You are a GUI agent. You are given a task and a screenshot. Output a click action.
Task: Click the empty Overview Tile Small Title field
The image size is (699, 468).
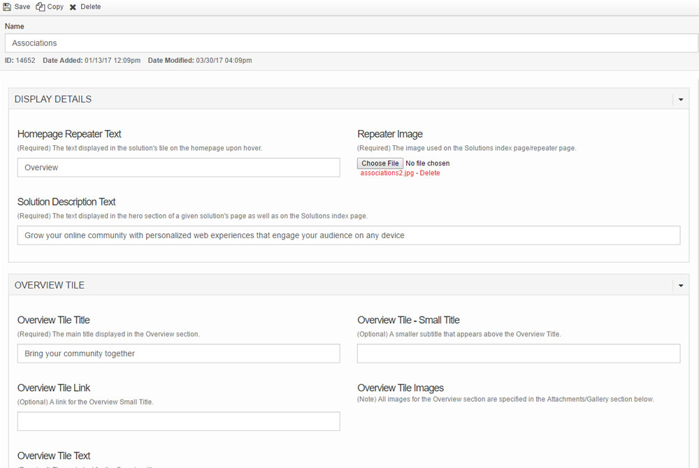pyautogui.click(x=518, y=353)
